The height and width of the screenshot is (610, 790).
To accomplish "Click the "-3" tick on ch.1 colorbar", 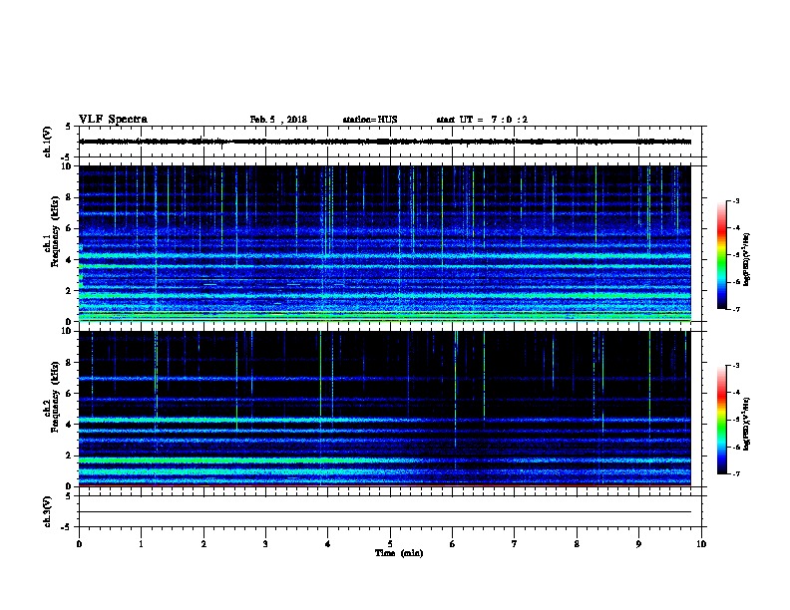I will point(735,201).
